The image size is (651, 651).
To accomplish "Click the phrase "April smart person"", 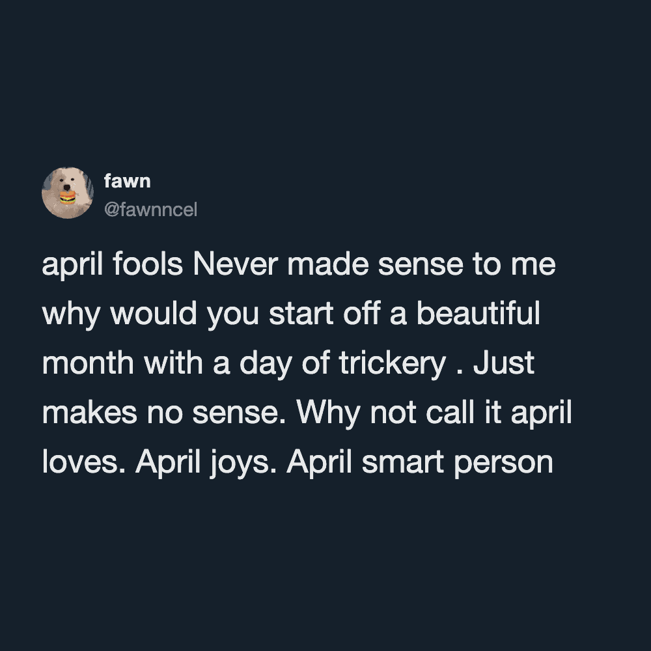I will [419, 462].
